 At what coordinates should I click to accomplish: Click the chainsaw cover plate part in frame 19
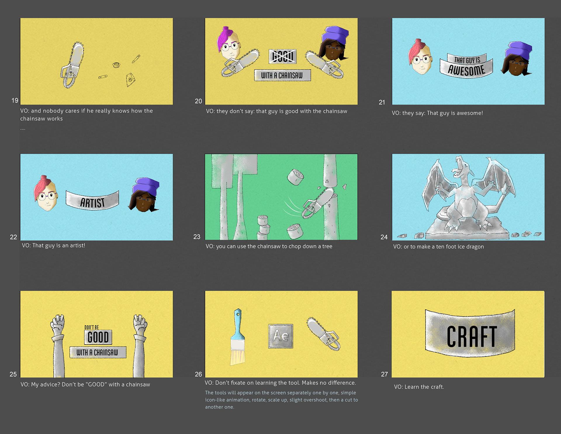coord(130,80)
